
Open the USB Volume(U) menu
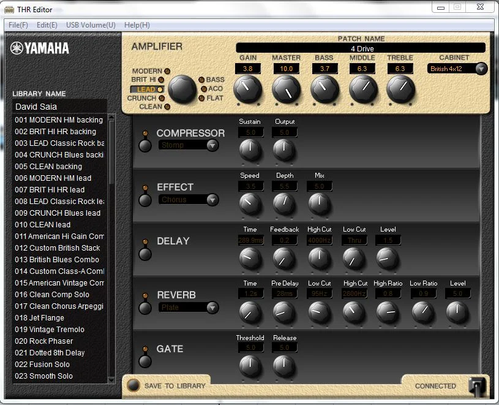(91, 25)
